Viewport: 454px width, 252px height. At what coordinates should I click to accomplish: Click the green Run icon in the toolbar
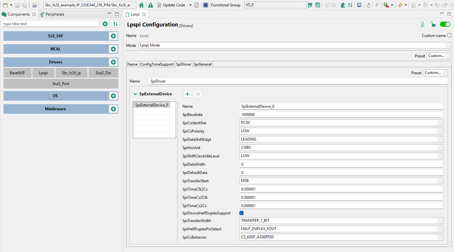click(385, 5)
